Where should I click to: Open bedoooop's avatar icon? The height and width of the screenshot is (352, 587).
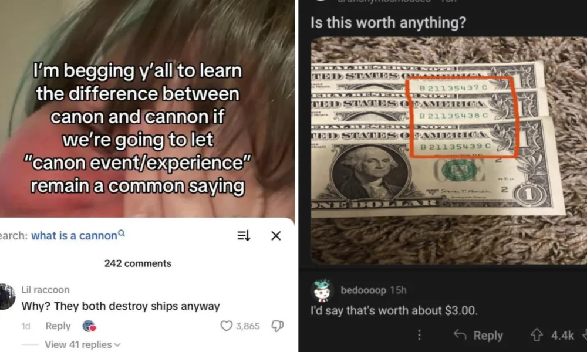tap(322, 291)
